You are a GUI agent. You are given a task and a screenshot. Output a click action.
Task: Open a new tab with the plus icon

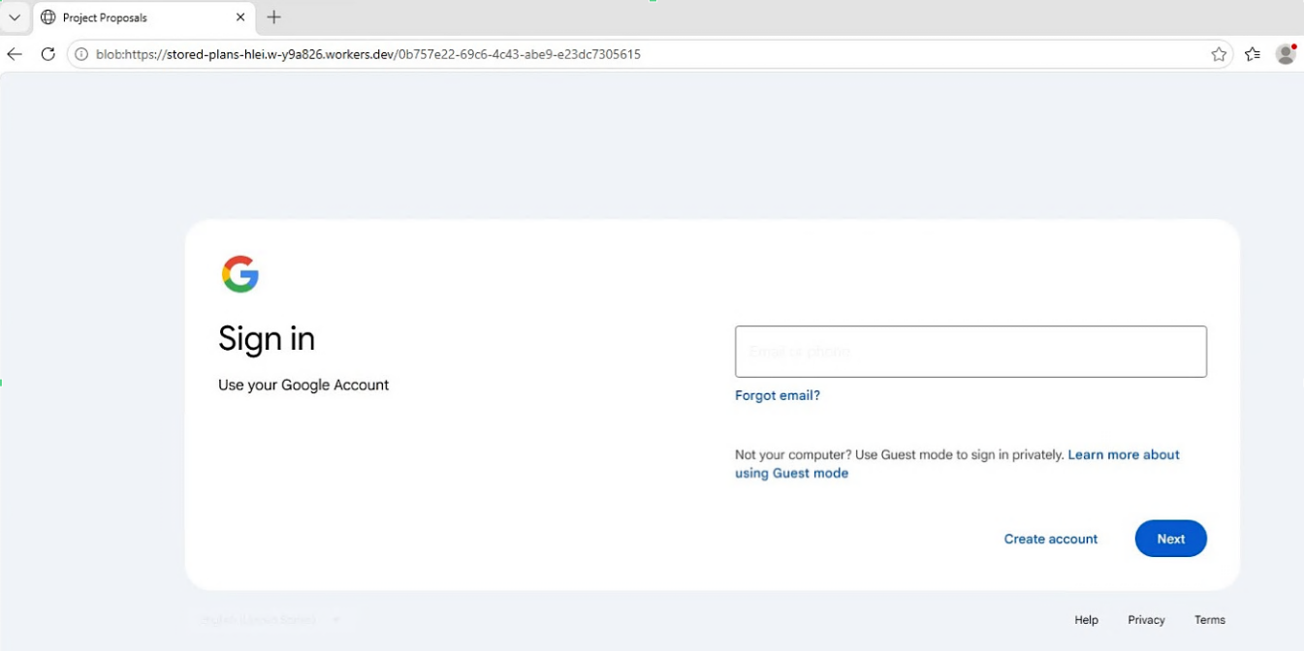click(273, 17)
